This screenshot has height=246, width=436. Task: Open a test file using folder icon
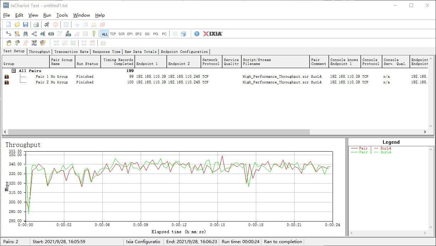[x=17, y=24]
